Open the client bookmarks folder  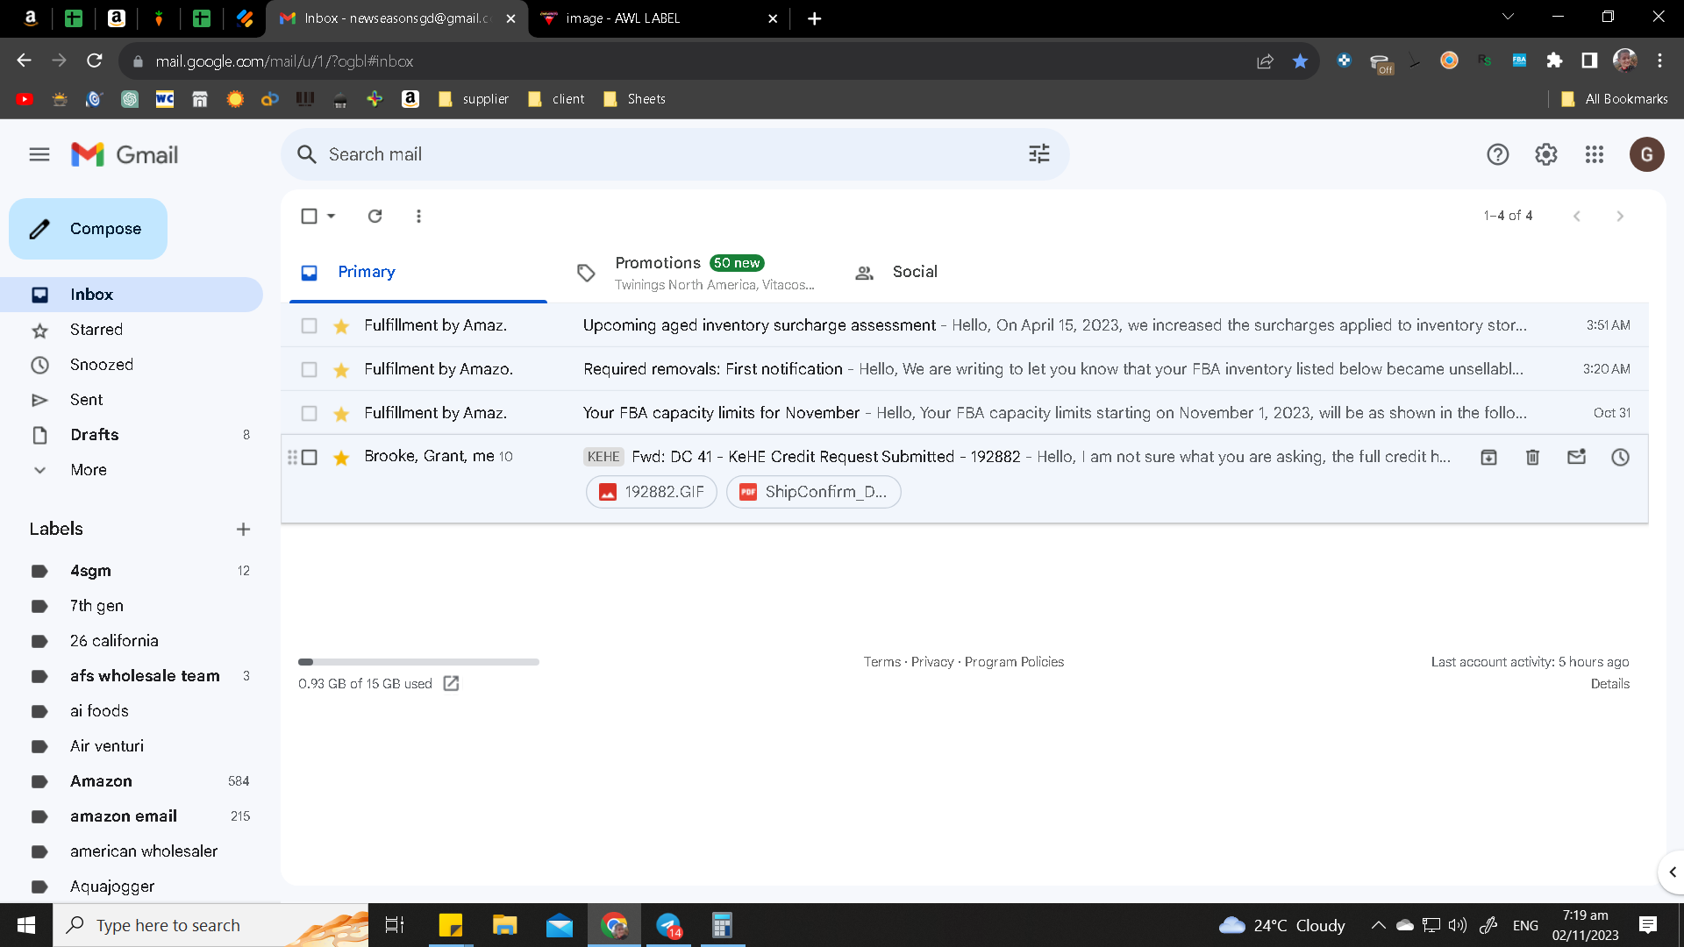coord(556,99)
